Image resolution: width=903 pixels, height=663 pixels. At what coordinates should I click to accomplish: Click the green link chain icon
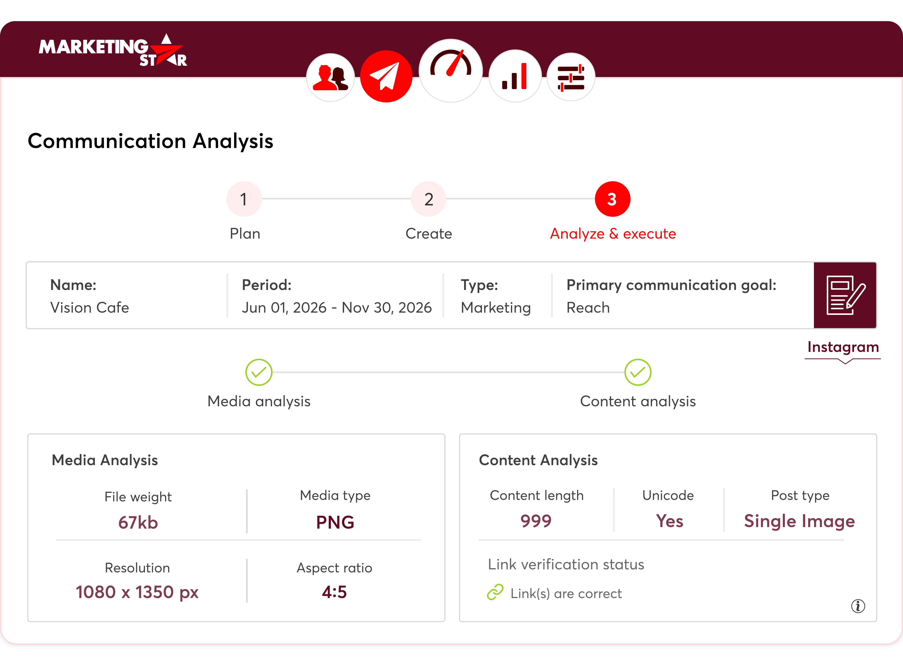[x=495, y=592]
